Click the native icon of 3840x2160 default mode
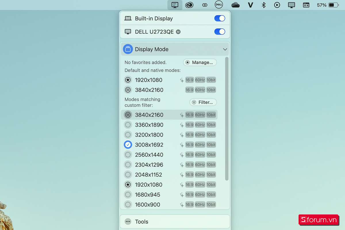The height and width of the screenshot is (230, 345). [128, 90]
